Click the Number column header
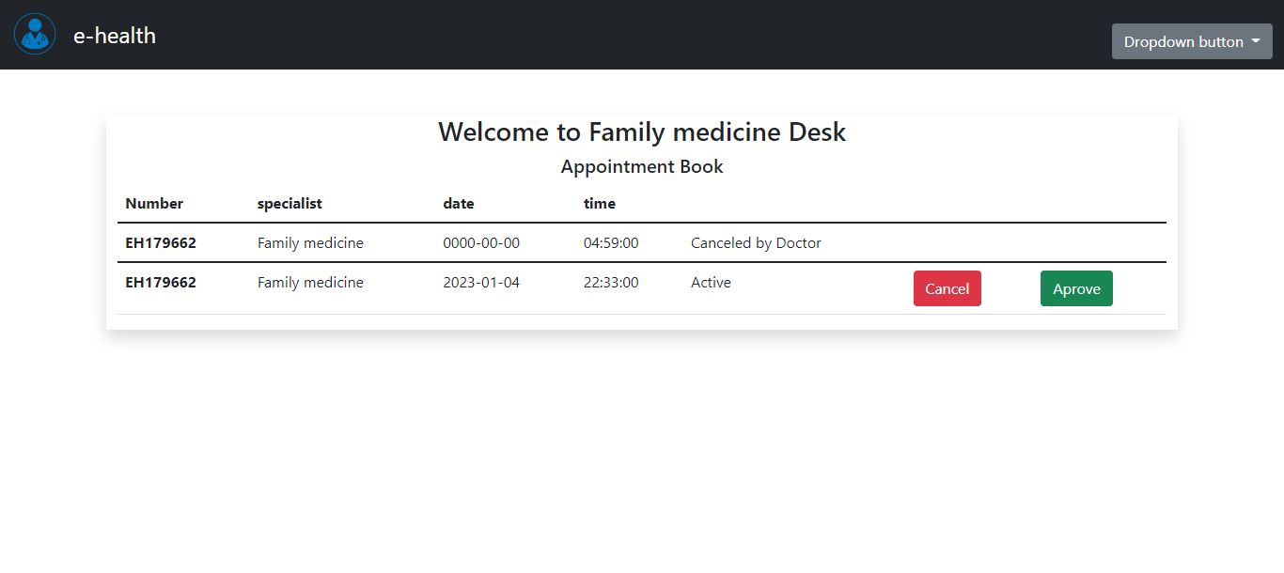Screen dimensions: 1284x573 [x=153, y=203]
